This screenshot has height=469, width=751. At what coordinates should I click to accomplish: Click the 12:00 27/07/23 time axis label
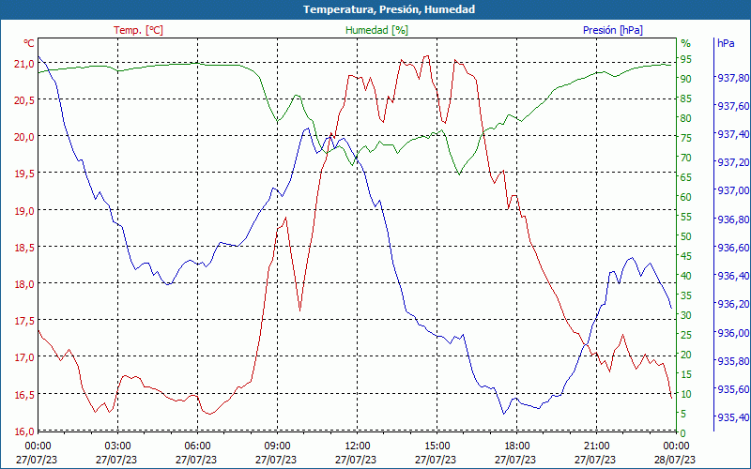tap(357, 453)
